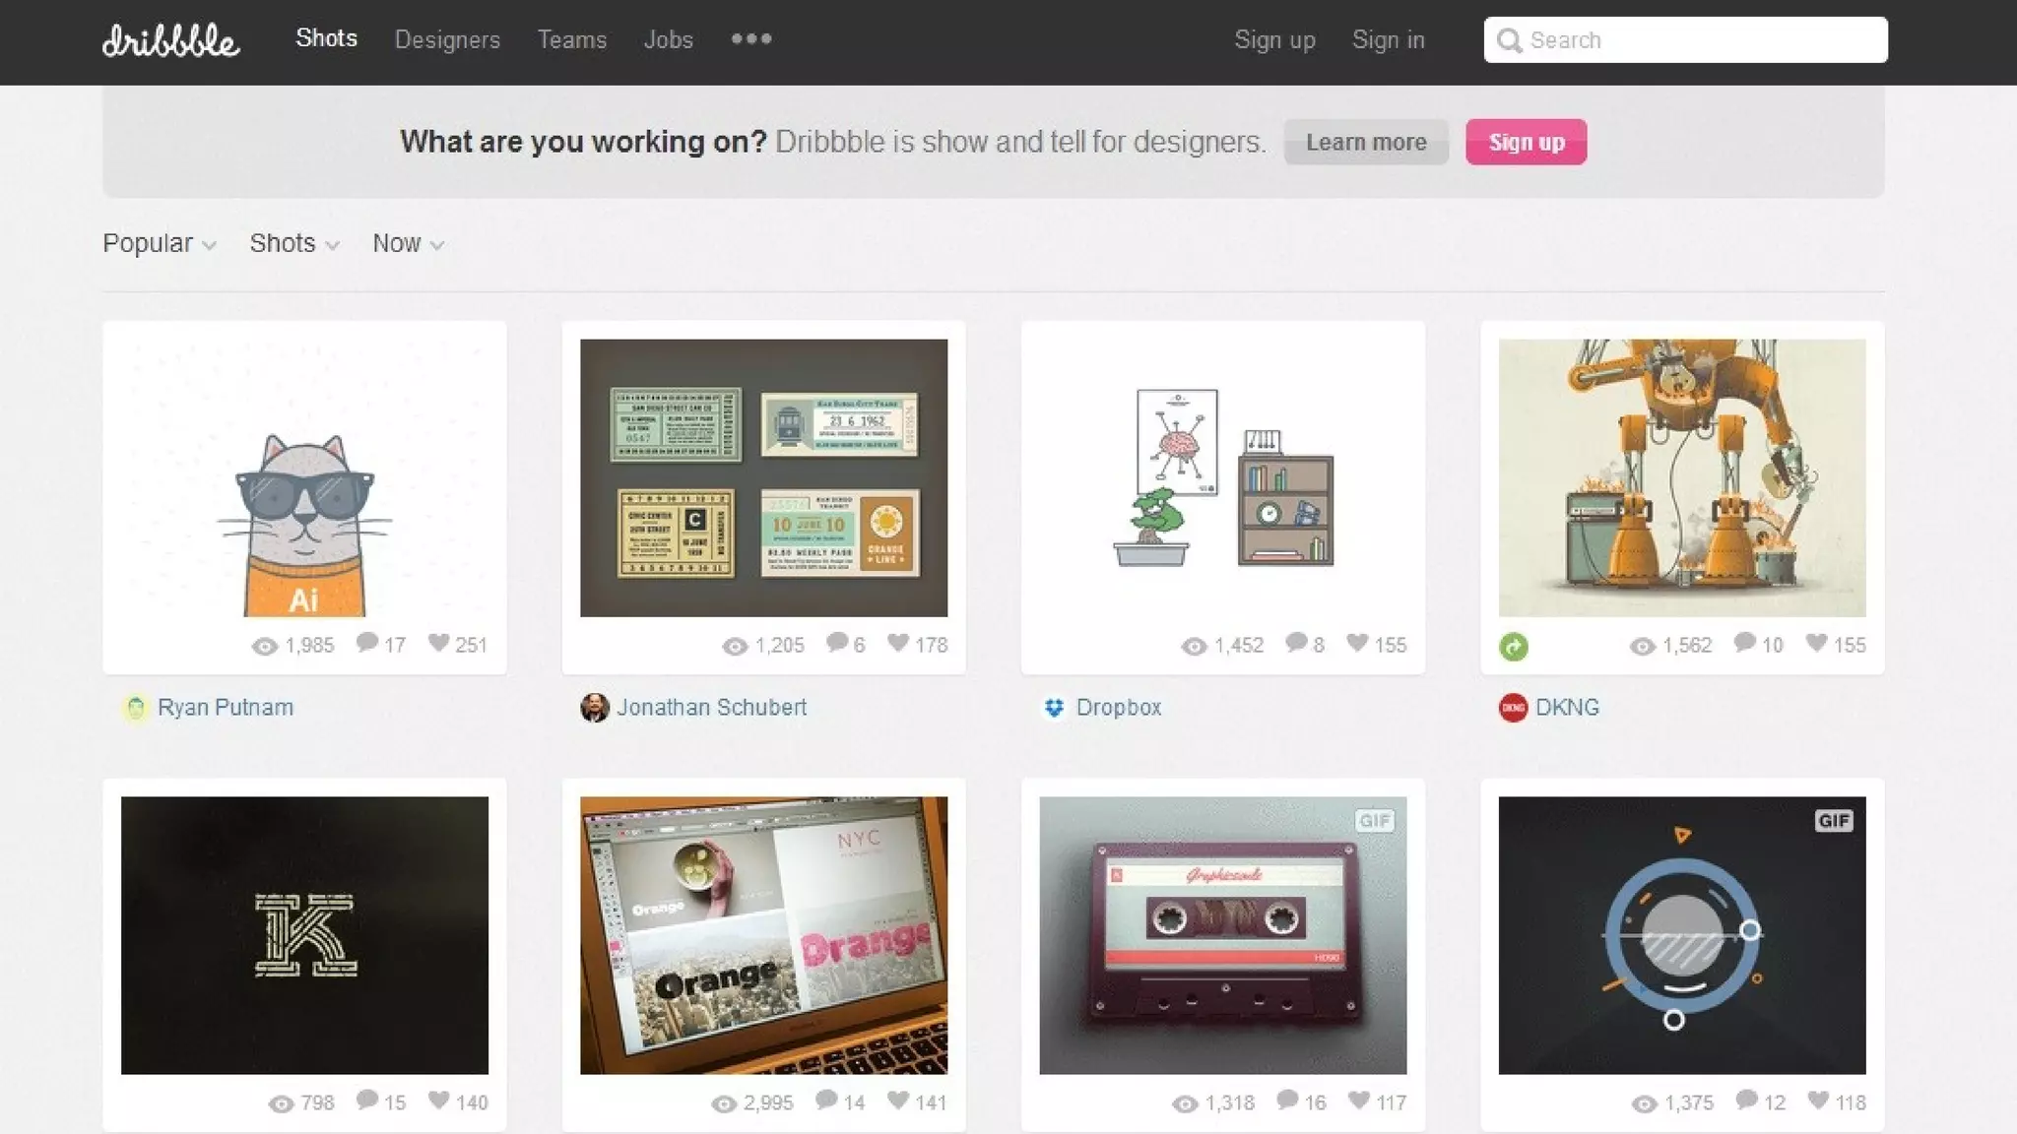Open the Shots filter dropdown
Image resolution: width=2017 pixels, height=1134 pixels.
click(293, 243)
